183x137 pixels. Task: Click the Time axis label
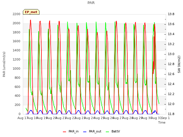[162, 122]
